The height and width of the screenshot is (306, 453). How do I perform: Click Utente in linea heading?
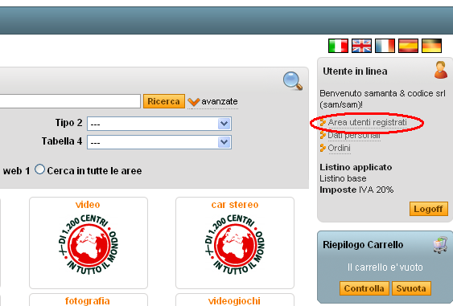coord(355,71)
